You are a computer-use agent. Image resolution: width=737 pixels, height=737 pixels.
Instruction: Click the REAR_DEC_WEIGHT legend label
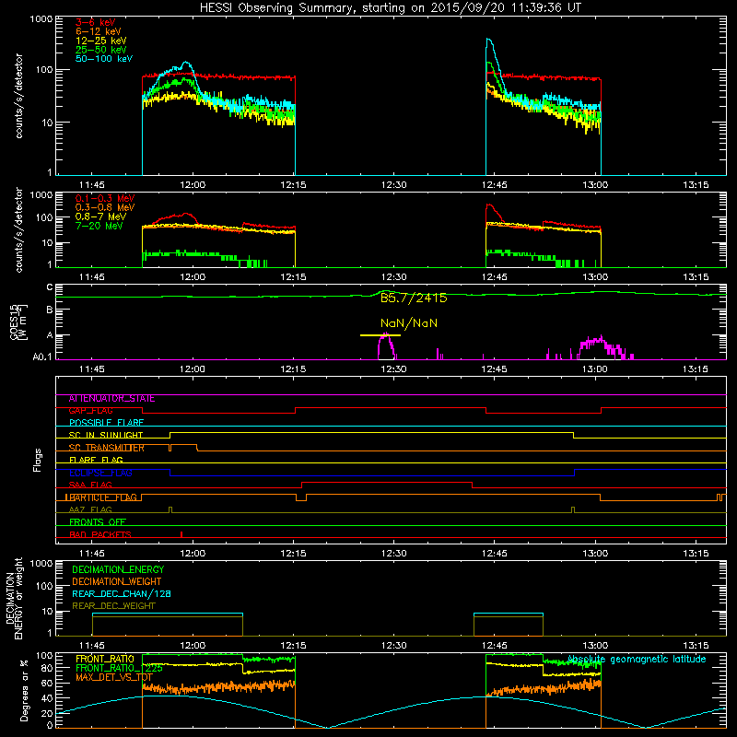pos(113,606)
